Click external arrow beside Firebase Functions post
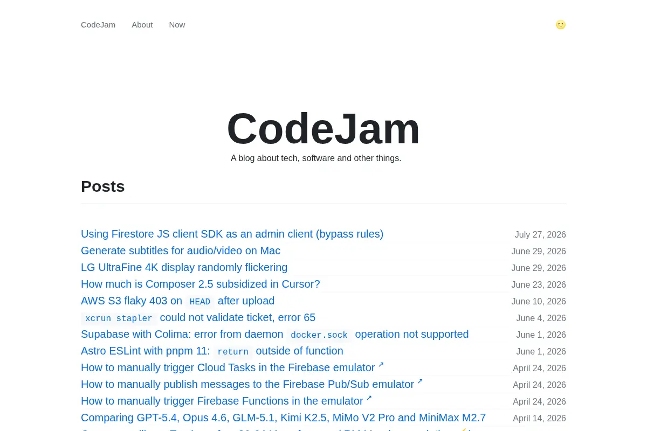Screen dimensions: 647x431 coord(369,398)
